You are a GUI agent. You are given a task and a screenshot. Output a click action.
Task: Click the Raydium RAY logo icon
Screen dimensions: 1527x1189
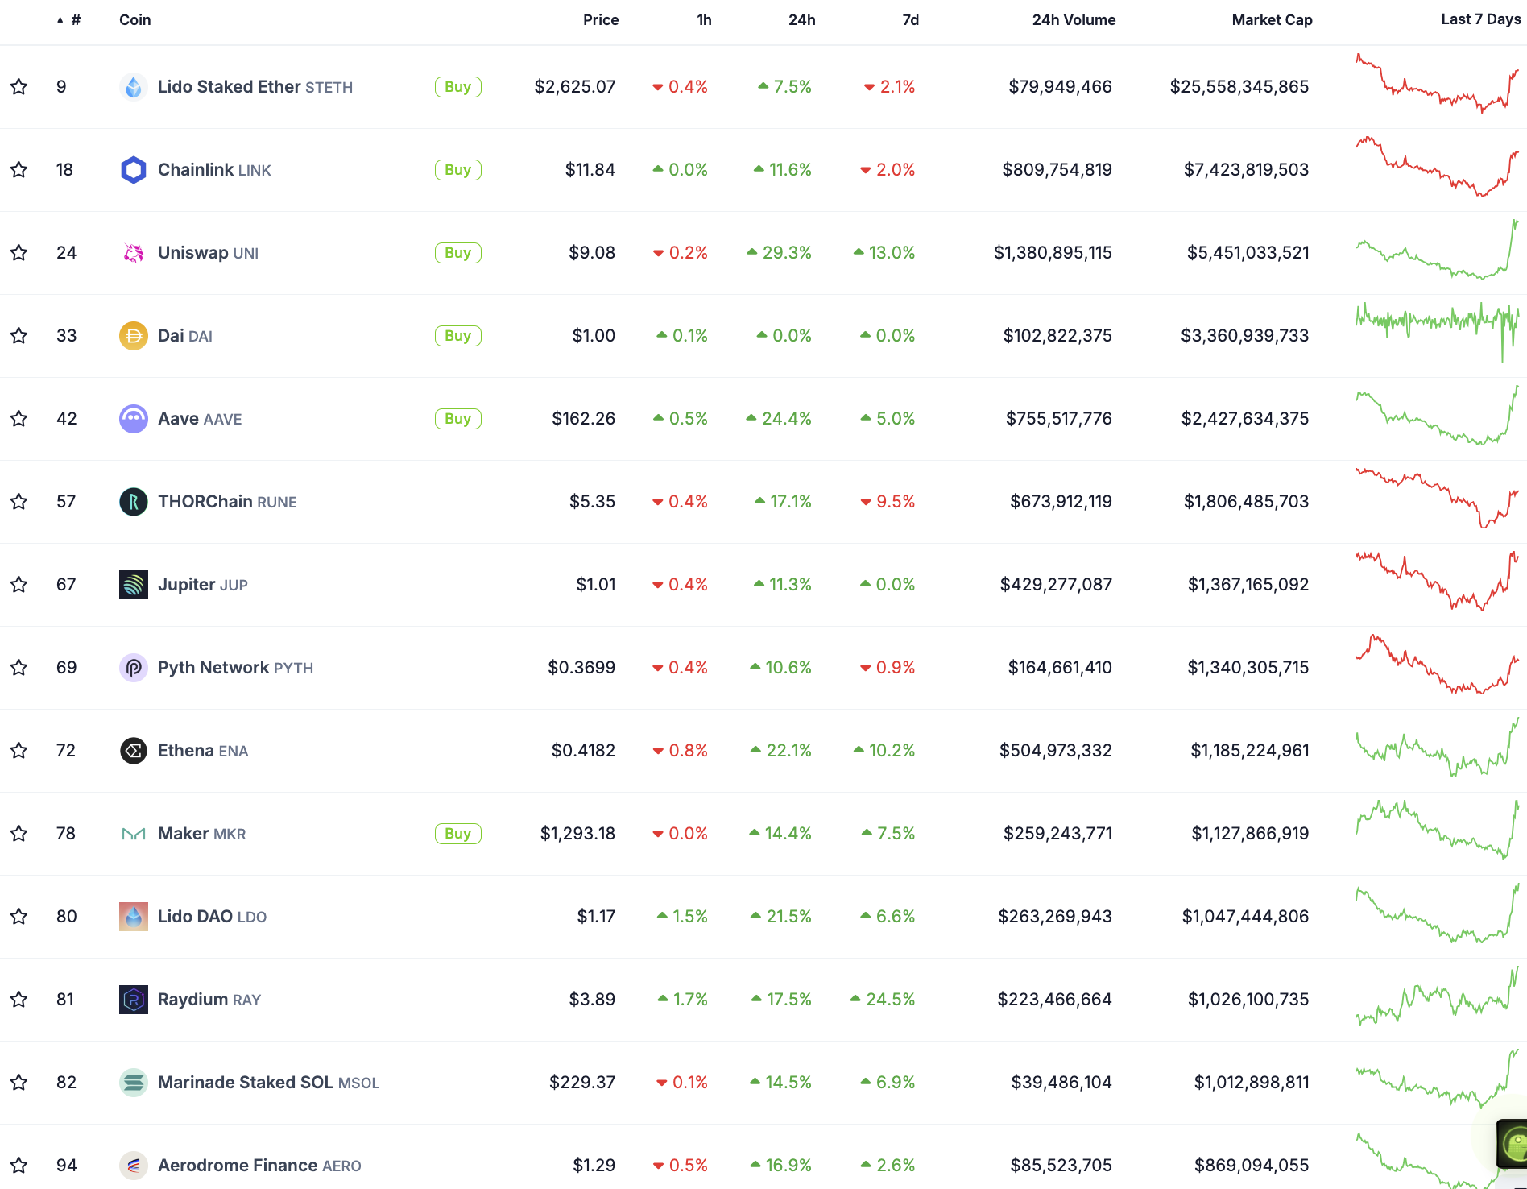click(x=133, y=1000)
